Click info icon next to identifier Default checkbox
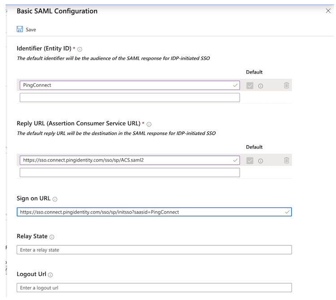The image size is (336, 300). tap(260, 86)
